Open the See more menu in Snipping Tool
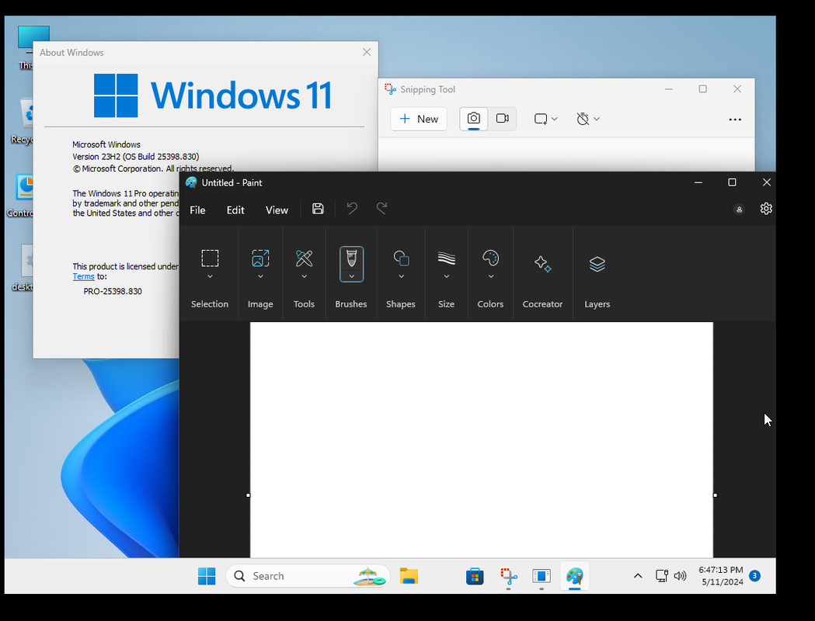815x621 pixels. 735,120
